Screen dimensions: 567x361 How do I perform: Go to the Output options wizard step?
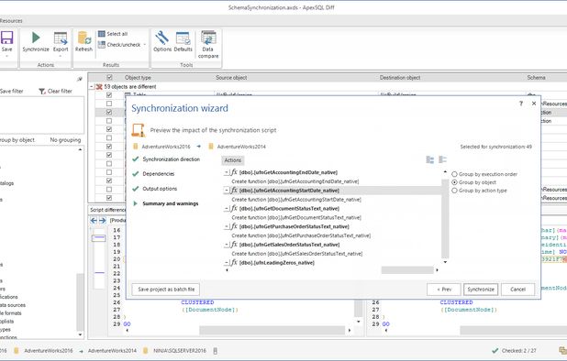tap(160, 189)
